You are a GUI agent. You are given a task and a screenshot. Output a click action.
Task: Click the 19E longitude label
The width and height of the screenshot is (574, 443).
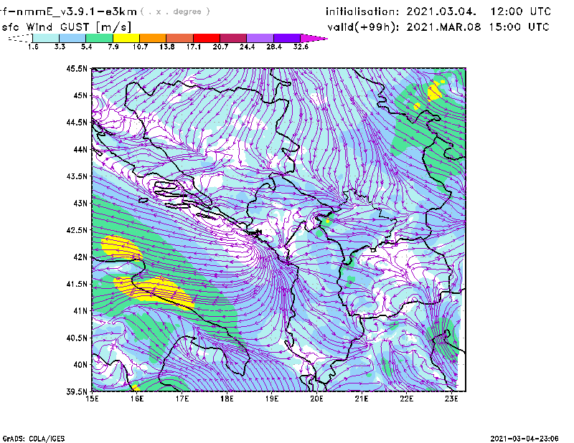coord(272,399)
